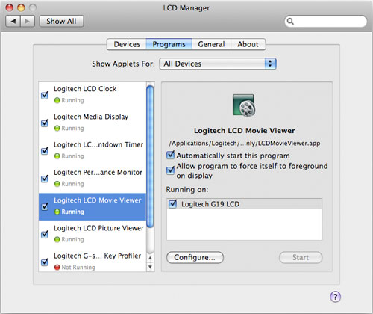Click the back navigation arrow
Viewport: 373px width, 314px height.
click(x=13, y=22)
